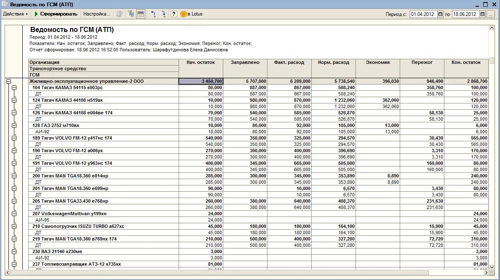Click total Экономия value 396,030
This screenshot has height=280, width=500.
pos(378,82)
